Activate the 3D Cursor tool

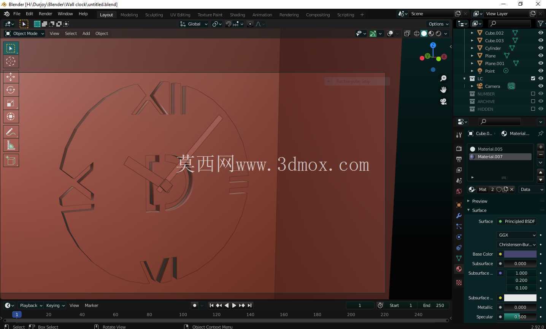pos(11,61)
